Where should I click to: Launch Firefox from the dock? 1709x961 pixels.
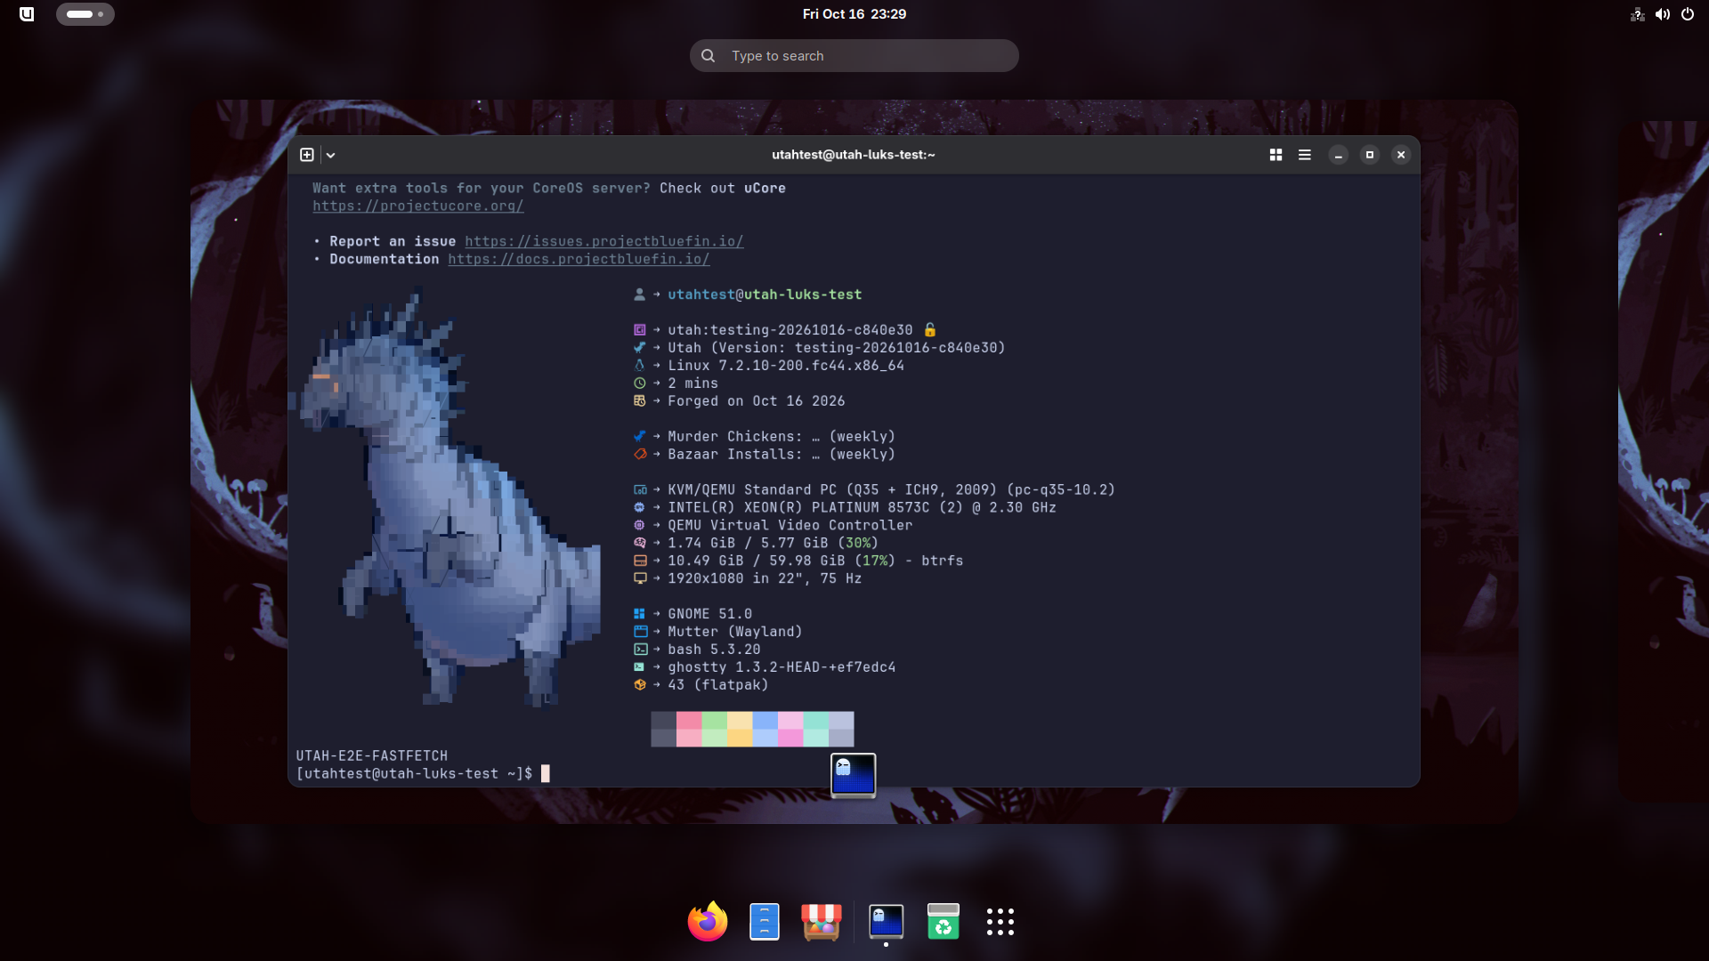(708, 922)
